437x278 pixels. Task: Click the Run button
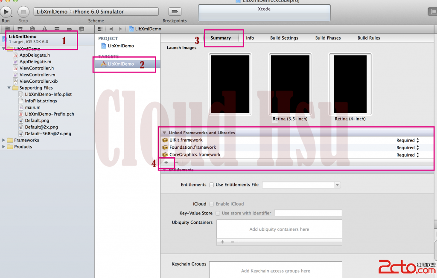(6, 12)
